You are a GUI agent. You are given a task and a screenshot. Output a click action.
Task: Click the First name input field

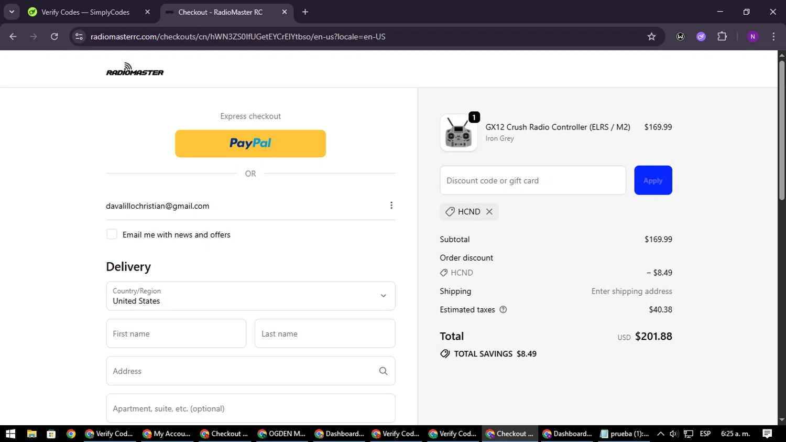coord(176,333)
